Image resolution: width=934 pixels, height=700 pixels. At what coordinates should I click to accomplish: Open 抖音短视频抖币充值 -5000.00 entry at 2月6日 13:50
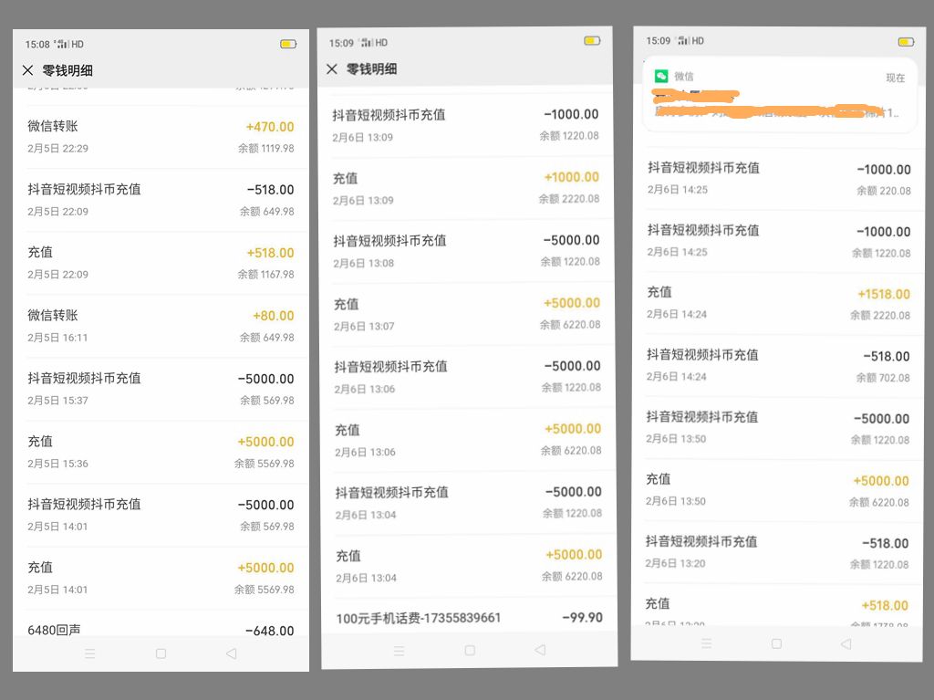tap(777, 427)
